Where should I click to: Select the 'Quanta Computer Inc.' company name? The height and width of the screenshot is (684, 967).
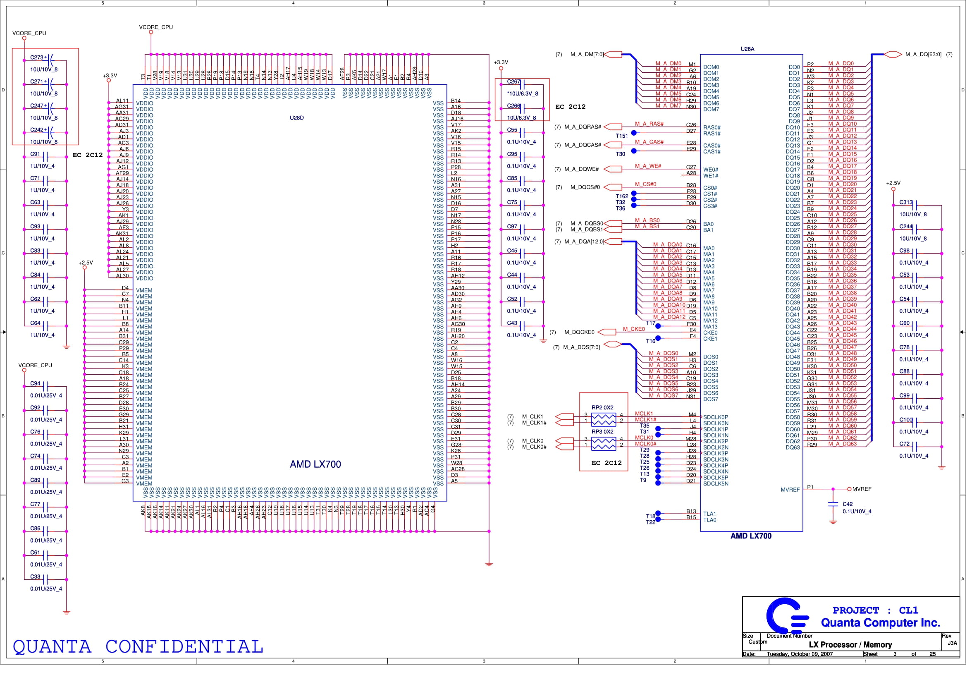point(881,623)
